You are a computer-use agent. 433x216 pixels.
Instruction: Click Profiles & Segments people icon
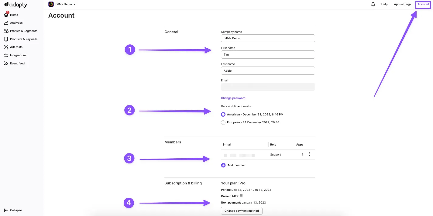[6, 31]
